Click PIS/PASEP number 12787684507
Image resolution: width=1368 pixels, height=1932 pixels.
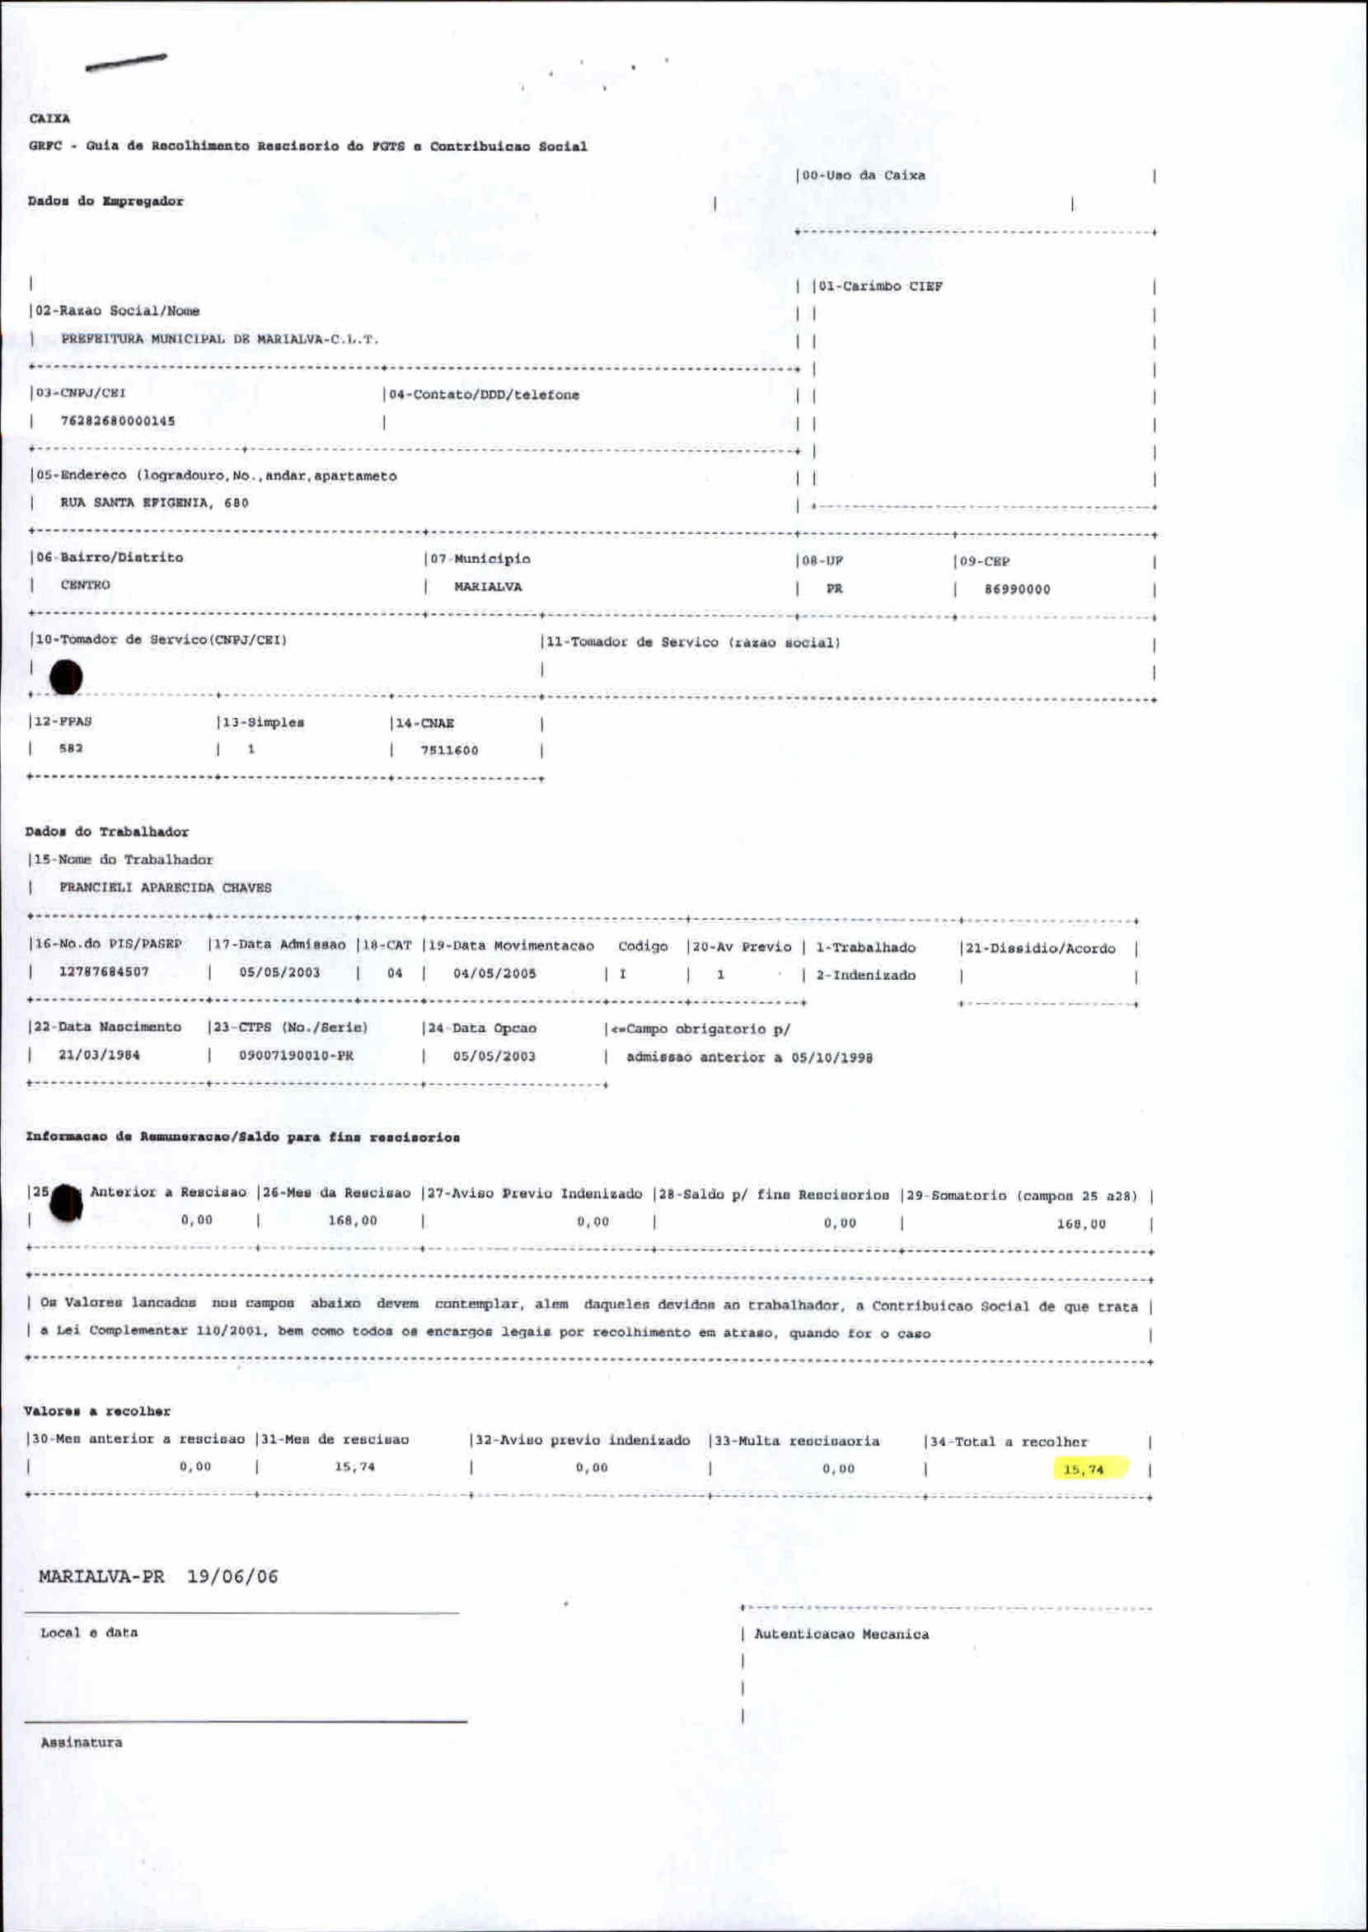point(104,972)
